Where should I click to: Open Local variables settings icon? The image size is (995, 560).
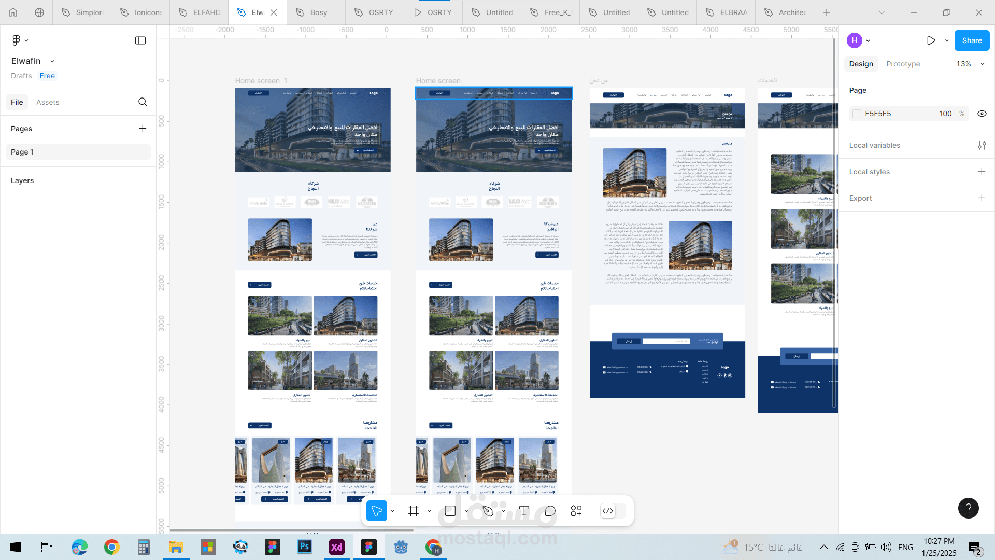click(982, 145)
